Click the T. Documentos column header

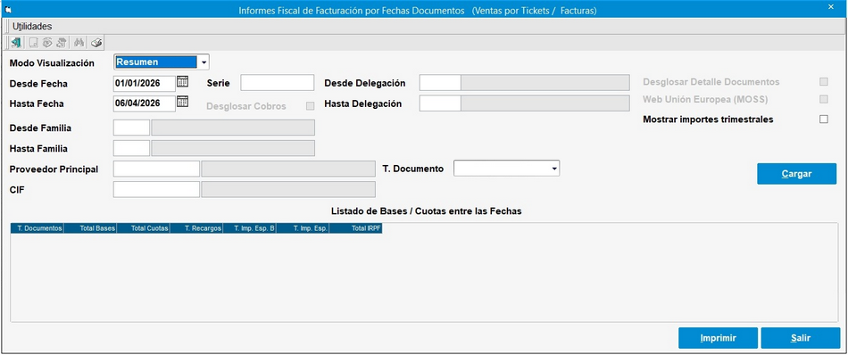[x=37, y=228]
